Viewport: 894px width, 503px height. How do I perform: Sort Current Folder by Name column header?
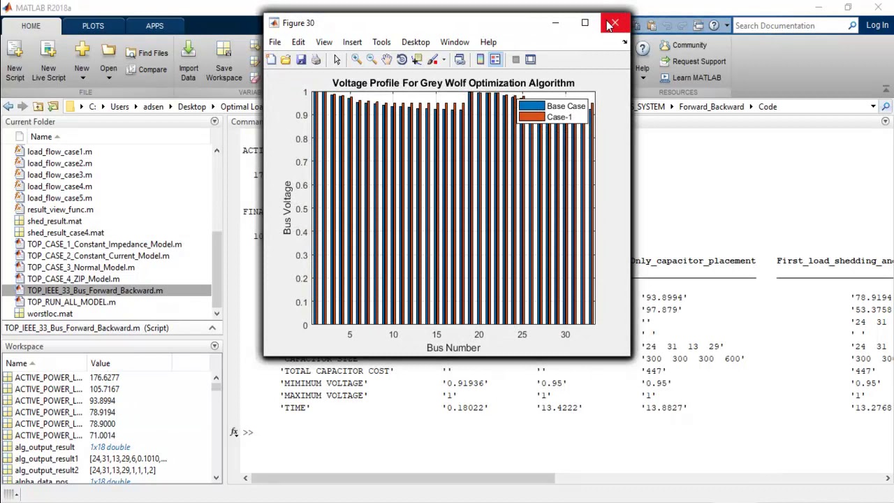coord(41,137)
